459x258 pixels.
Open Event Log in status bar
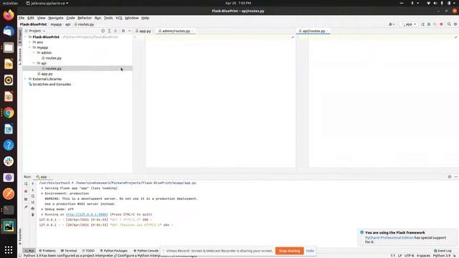[443, 251]
